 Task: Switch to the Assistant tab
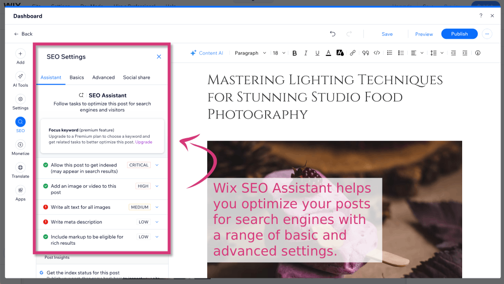click(51, 78)
